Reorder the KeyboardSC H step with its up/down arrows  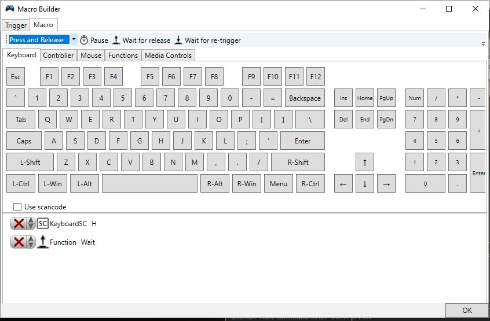(31, 224)
